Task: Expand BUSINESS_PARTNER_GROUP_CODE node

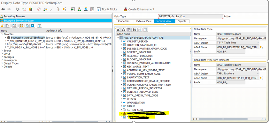Action: click(x=121, y=49)
